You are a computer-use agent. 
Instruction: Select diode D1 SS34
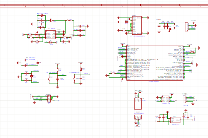pos(51,21)
